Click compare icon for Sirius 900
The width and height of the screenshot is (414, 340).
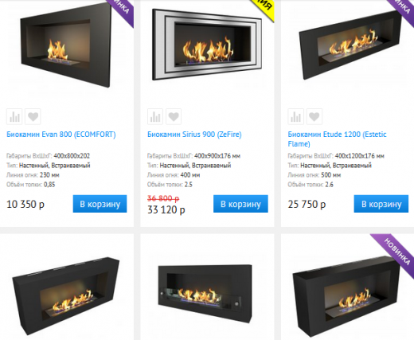pos(155,116)
